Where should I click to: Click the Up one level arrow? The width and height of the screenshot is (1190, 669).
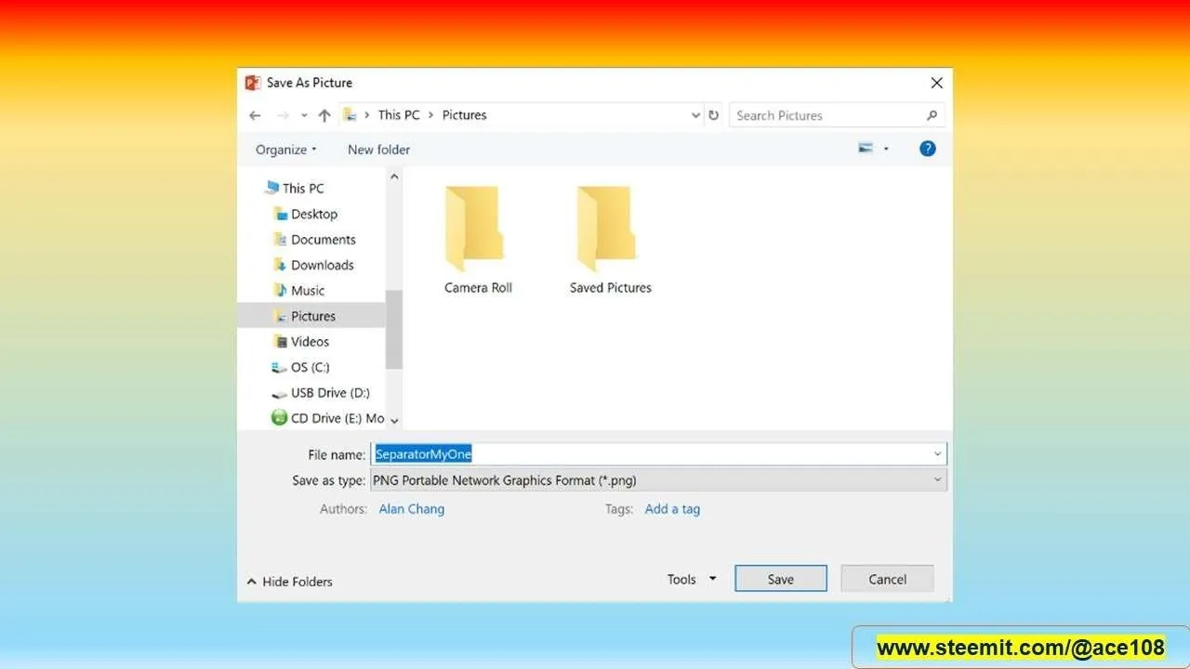tap(324, 115)
